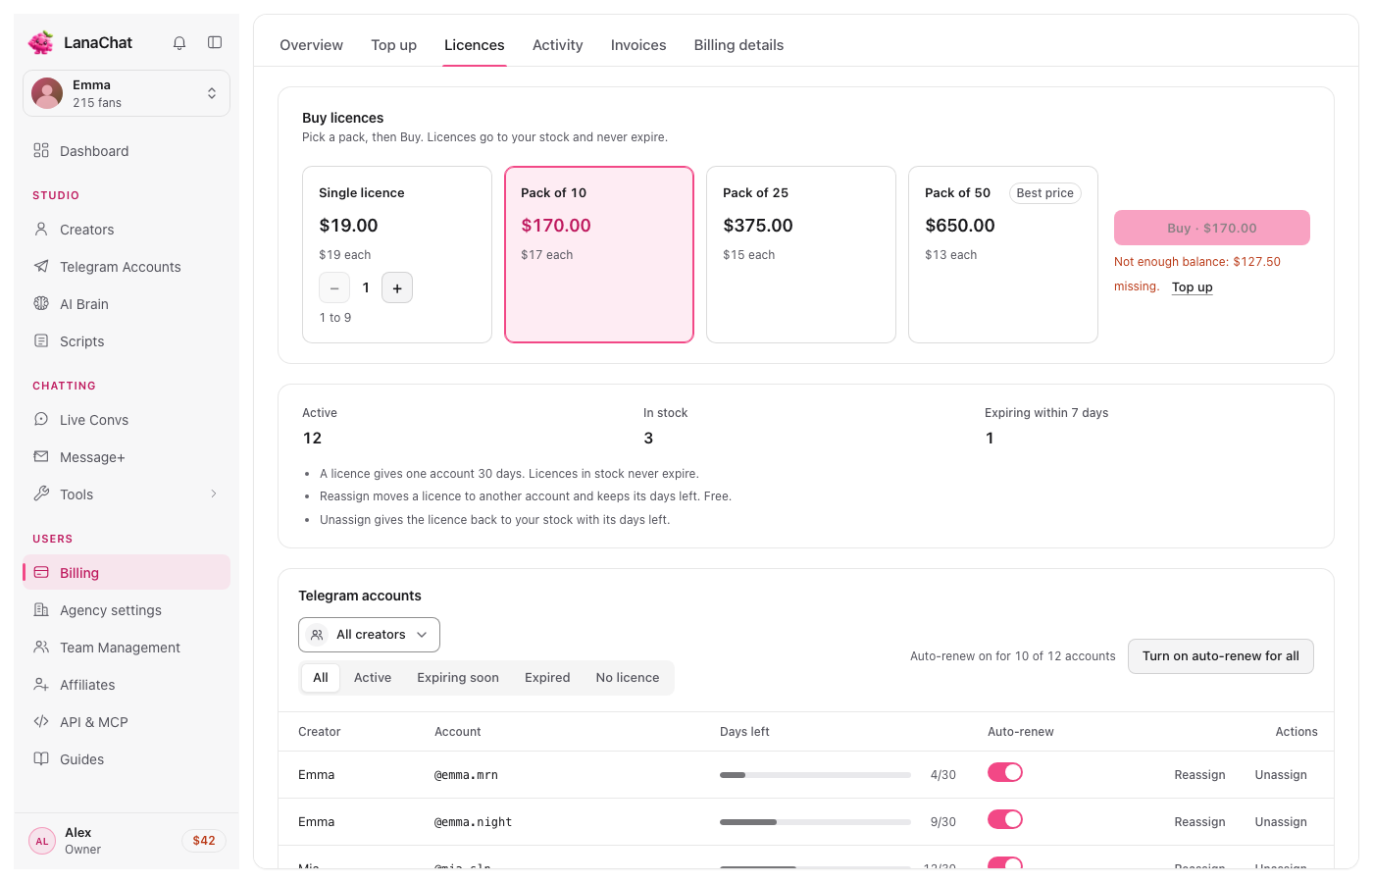Click the $42 balance badge
This screenshot has width=1373, height=883.
pyautogui.click(x=204, y=841)
